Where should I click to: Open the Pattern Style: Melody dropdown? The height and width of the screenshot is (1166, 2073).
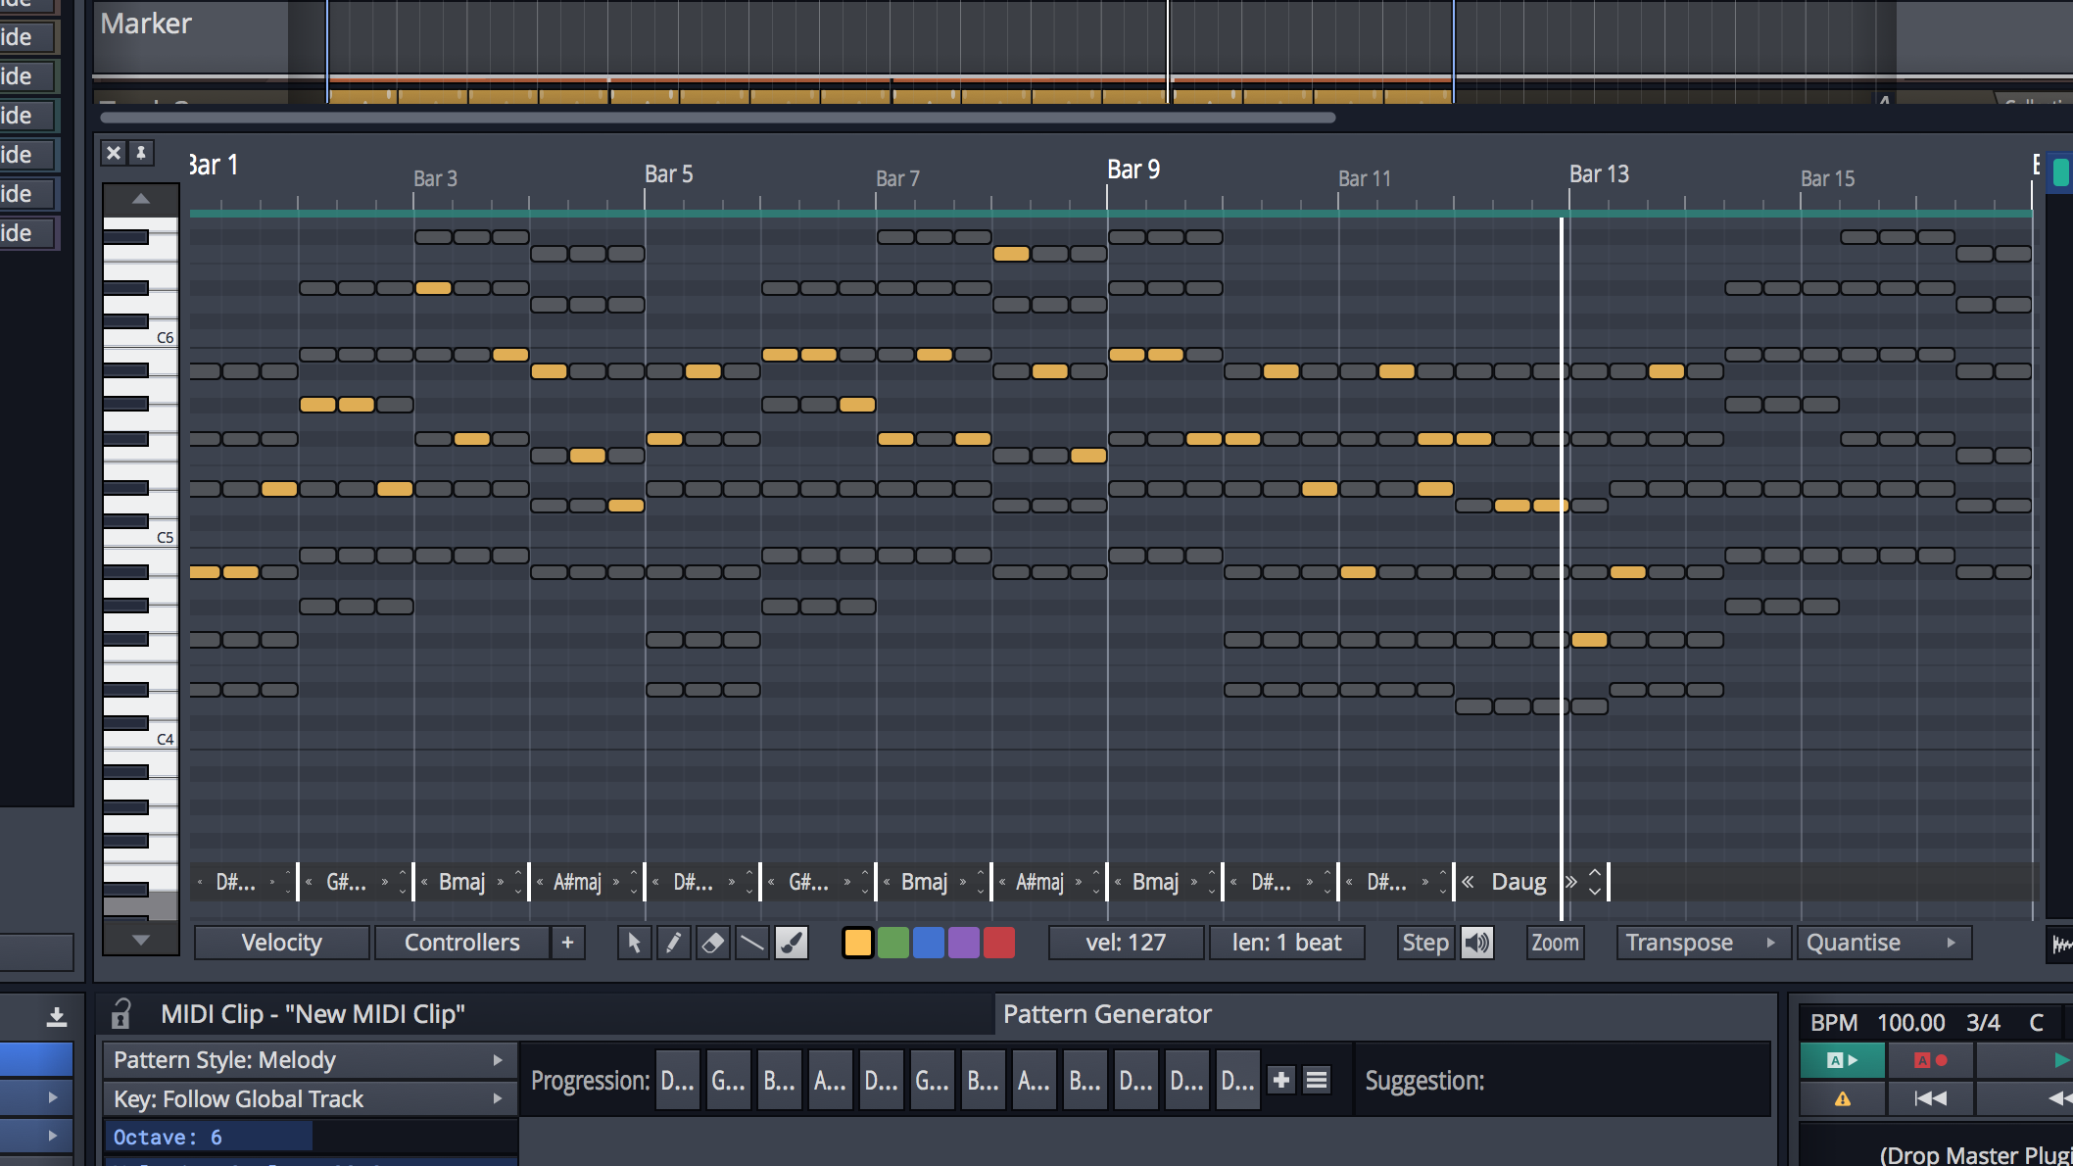pos(310,1060)
